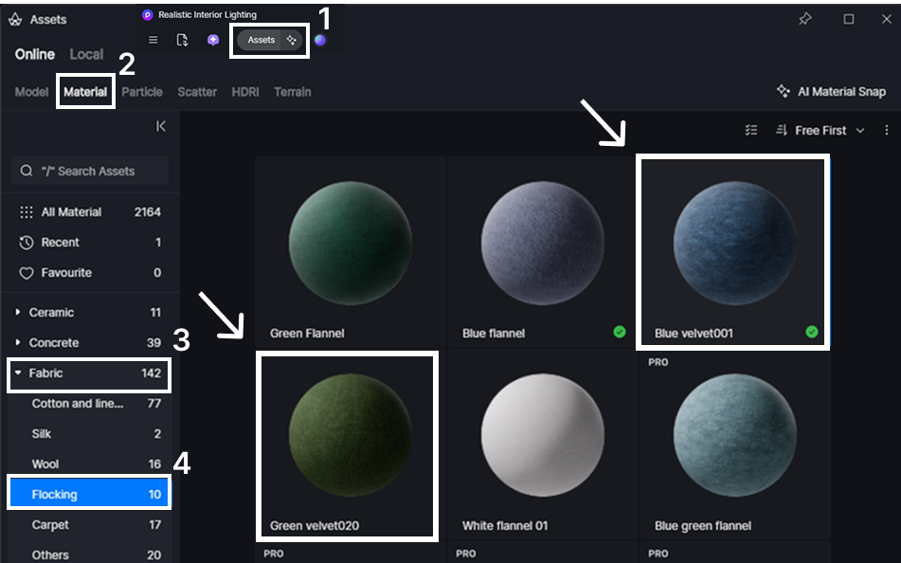The image size is (901, 563).
Task: Open the Material tab
Action: pos(85,92)
